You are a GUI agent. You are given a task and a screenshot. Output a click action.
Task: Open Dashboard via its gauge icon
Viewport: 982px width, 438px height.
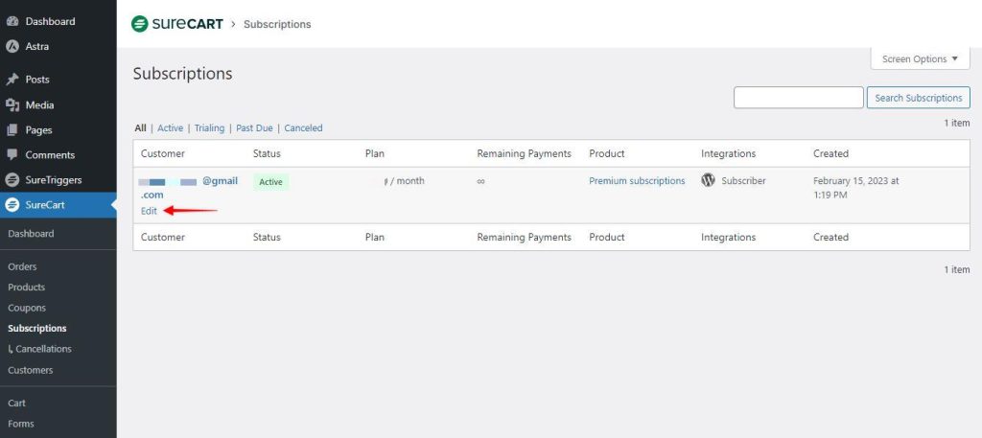tap(12, 21)
